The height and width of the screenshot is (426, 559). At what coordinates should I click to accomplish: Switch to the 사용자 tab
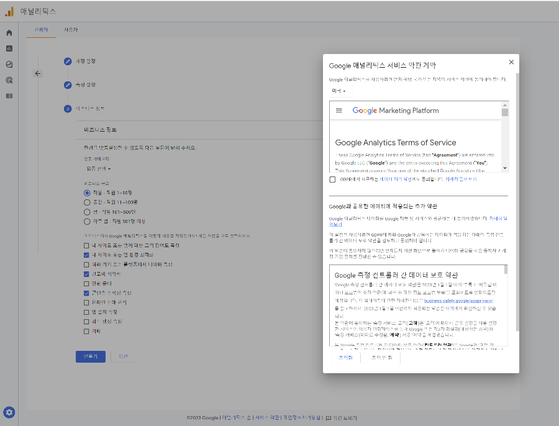click(71, 30)
